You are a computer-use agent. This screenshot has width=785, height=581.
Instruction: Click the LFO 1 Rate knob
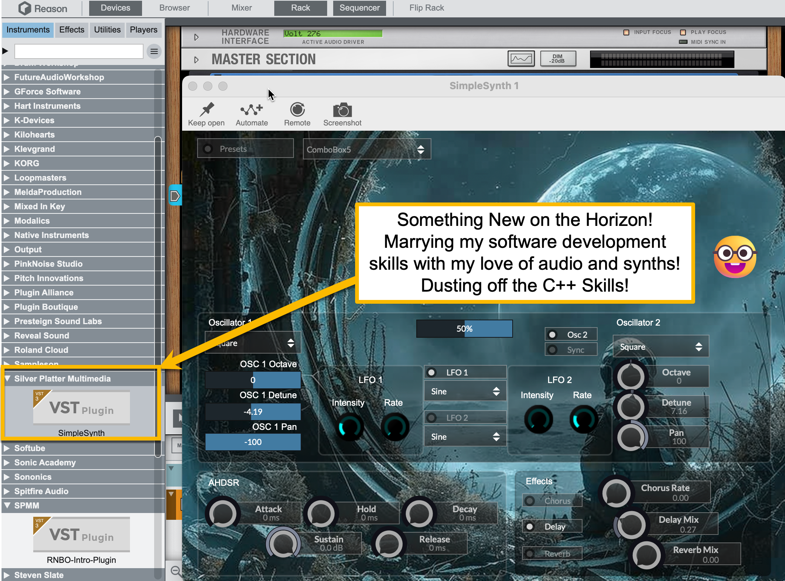(x=395, y=427)
